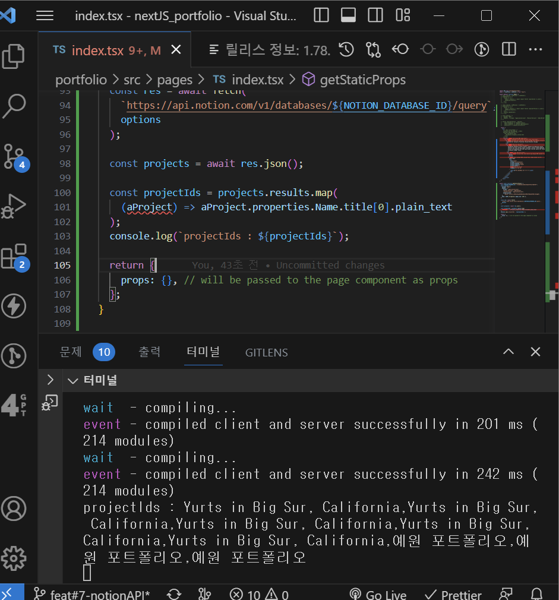This screenshot has height=600, width=559.
Task: Maximize panel using the up chevron
Action: (509, 352)
